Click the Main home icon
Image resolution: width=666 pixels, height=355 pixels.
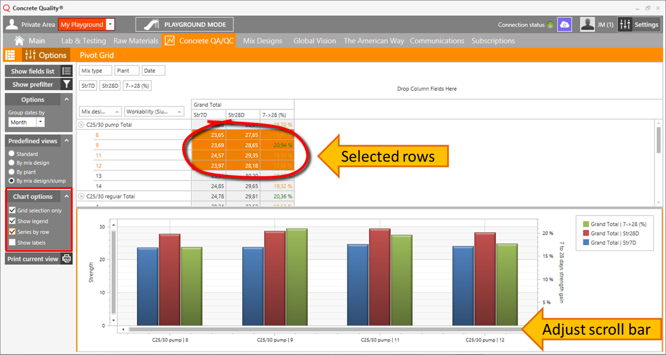pos(19,41)
